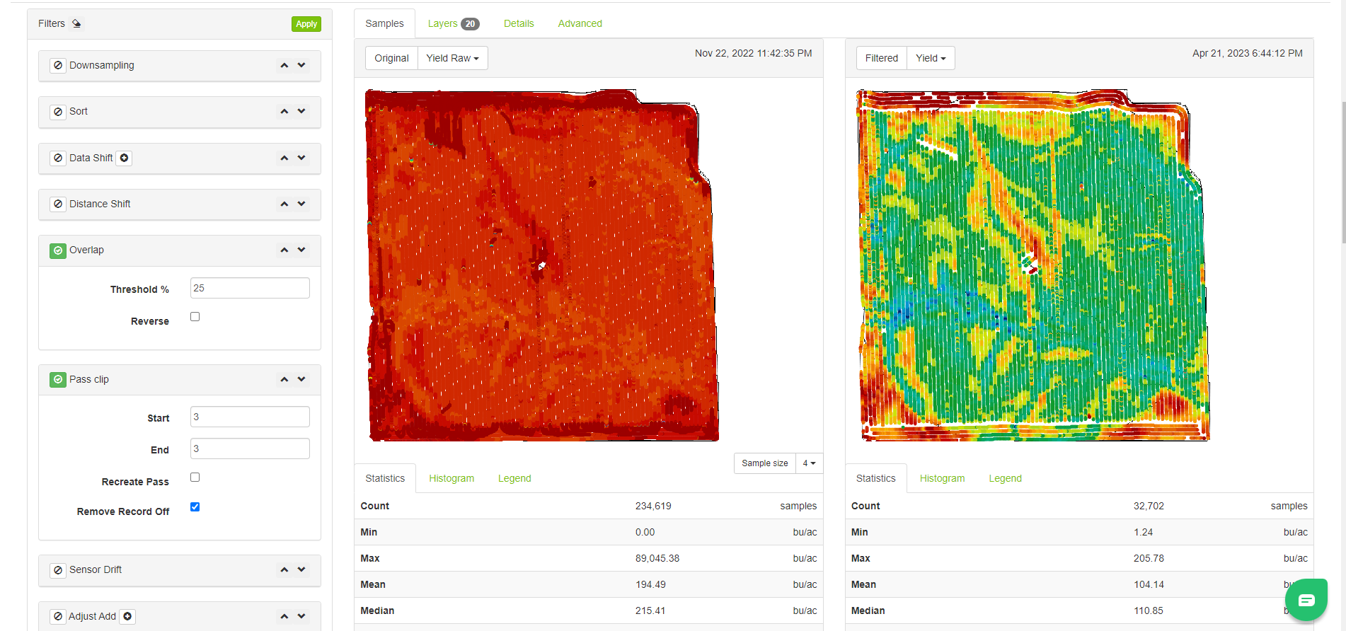1346x631 pixels.
Task: Move Downsampling filter up with arrow
Action: [284, 65]
